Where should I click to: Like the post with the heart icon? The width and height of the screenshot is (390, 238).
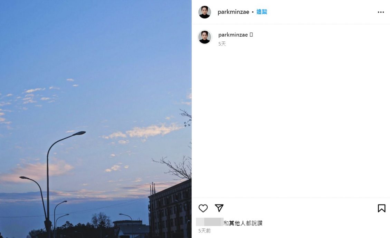[203, 208]
